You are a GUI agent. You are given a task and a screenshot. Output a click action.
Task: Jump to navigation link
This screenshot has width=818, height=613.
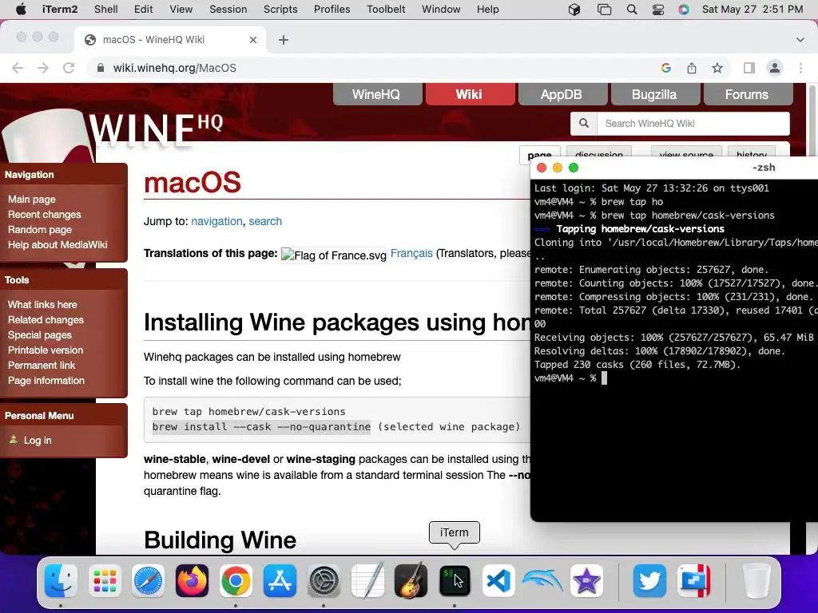click(x=216, y=221)
